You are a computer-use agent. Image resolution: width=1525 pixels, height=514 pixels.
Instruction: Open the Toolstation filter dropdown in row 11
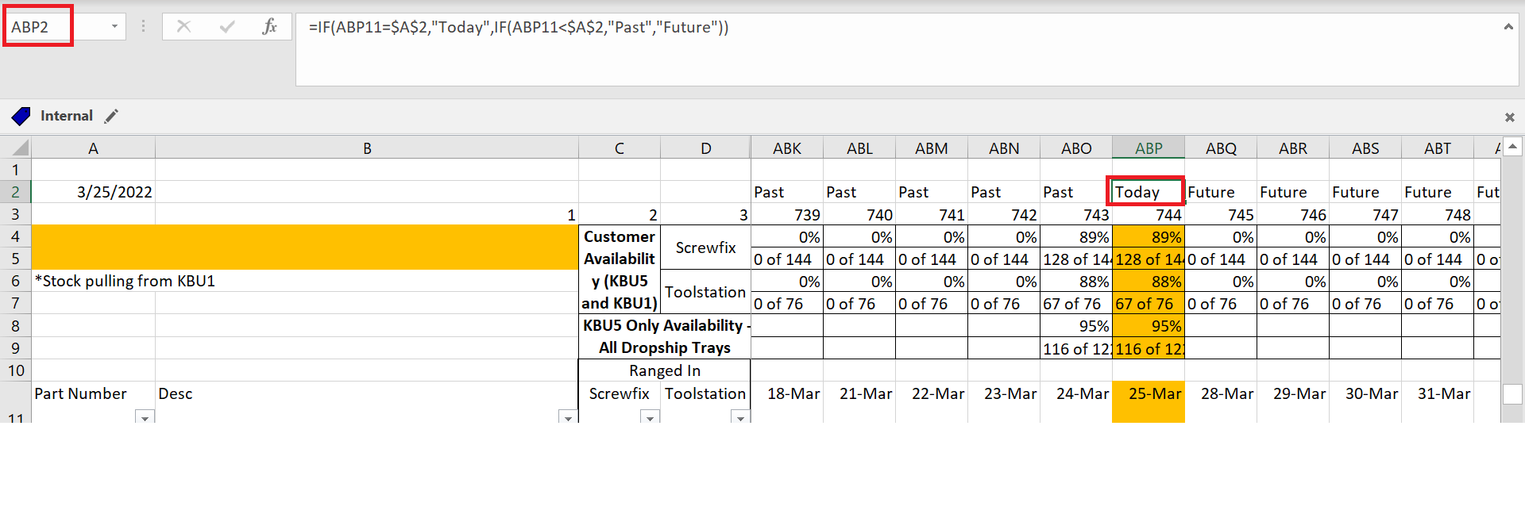coord(740,417)
